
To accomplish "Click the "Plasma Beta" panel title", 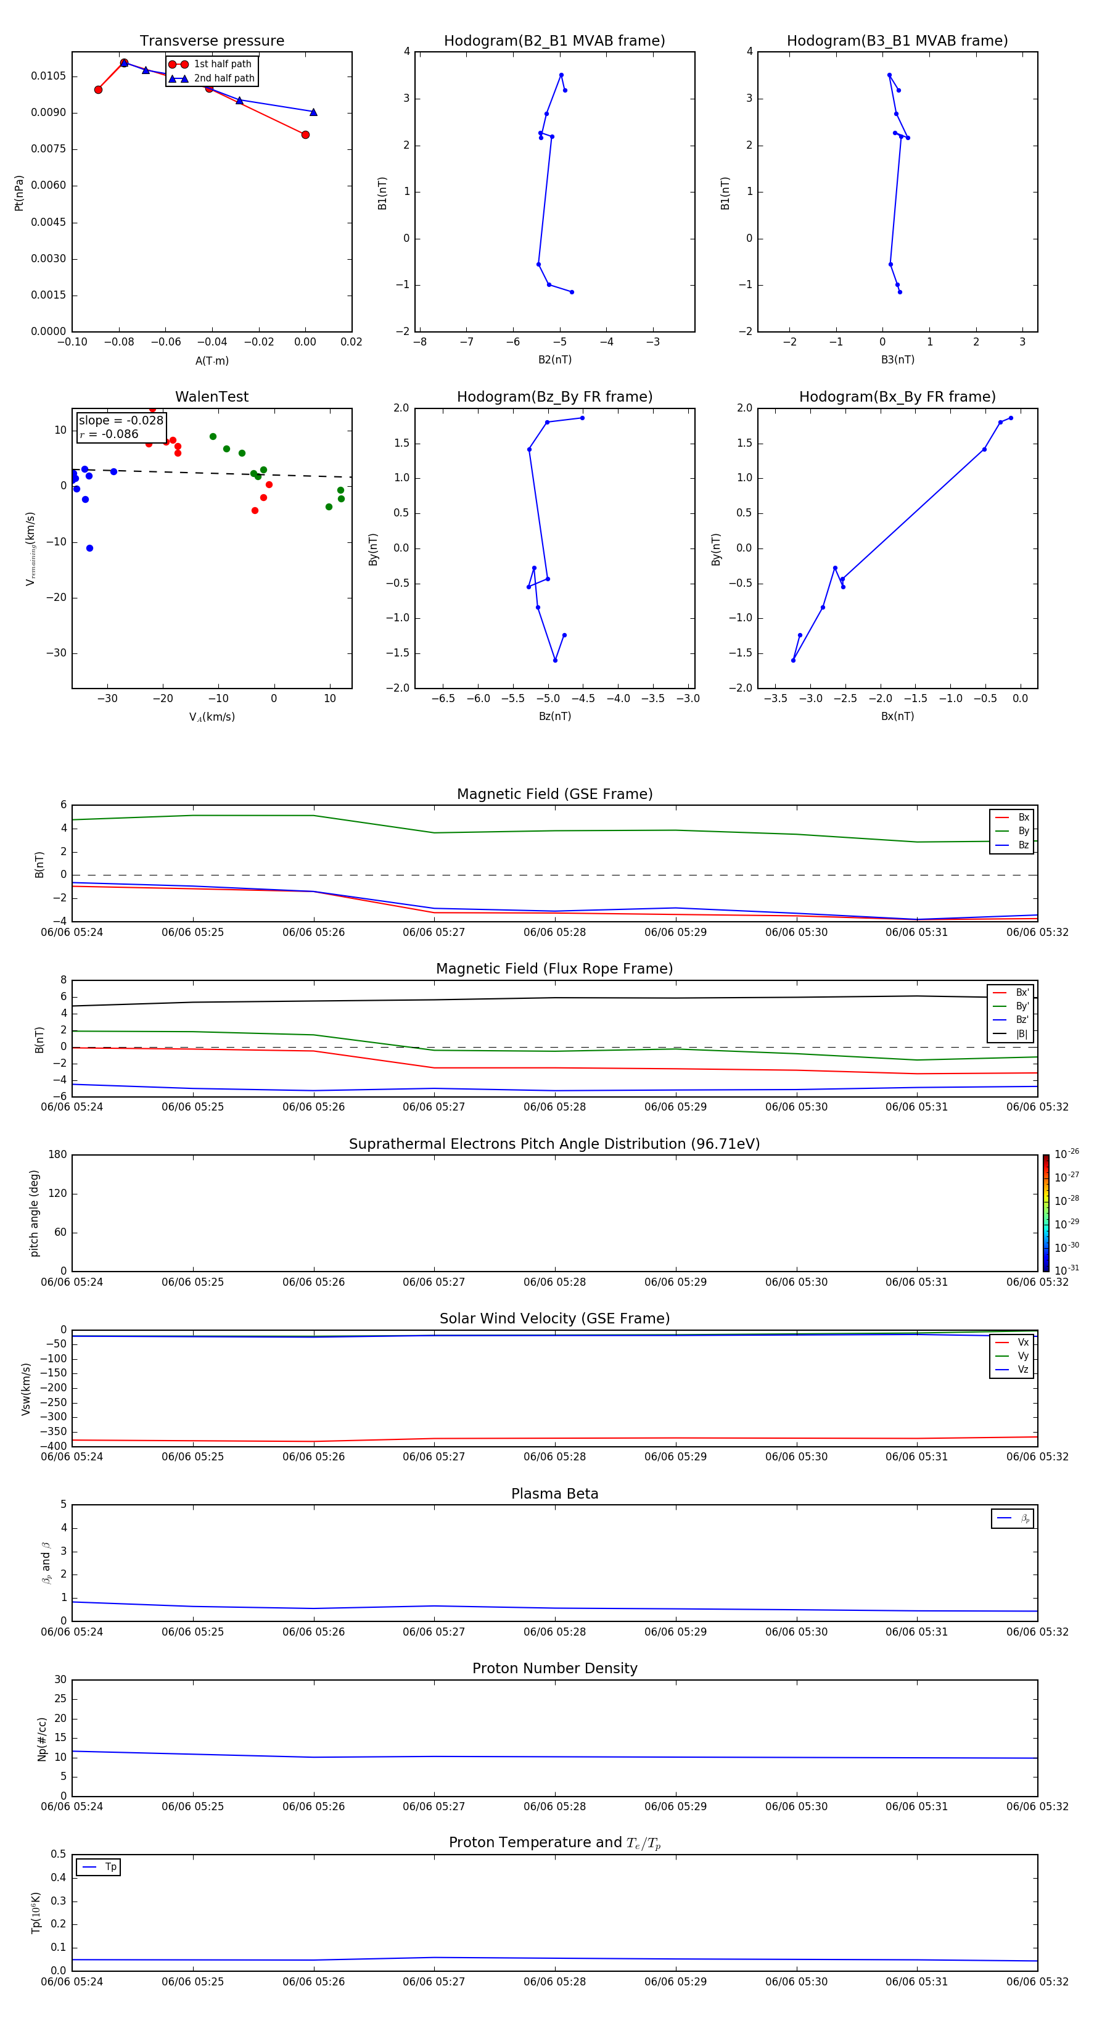I will coord(554,1494).
